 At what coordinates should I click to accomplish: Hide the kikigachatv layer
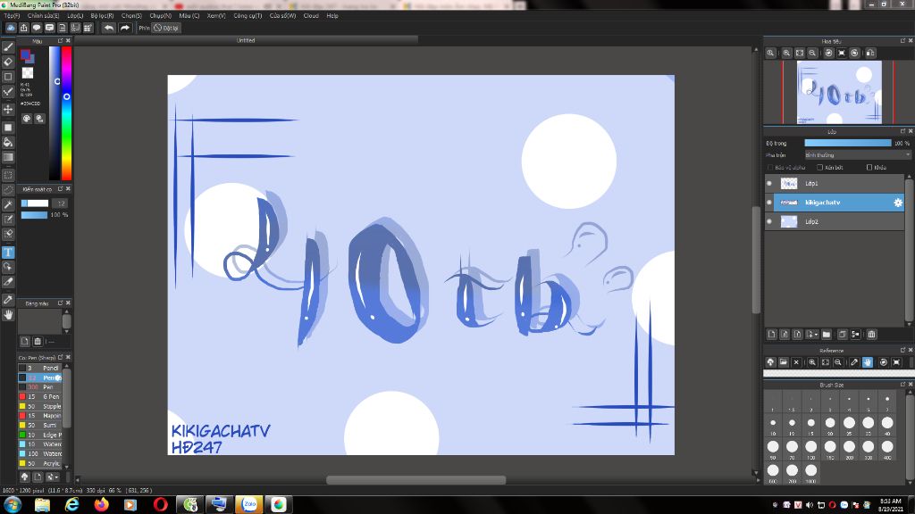[769, 203]
